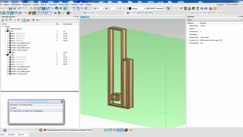Click the dimension bracket tool
This screenshot has width=243, height=137.
coord(150,13)
